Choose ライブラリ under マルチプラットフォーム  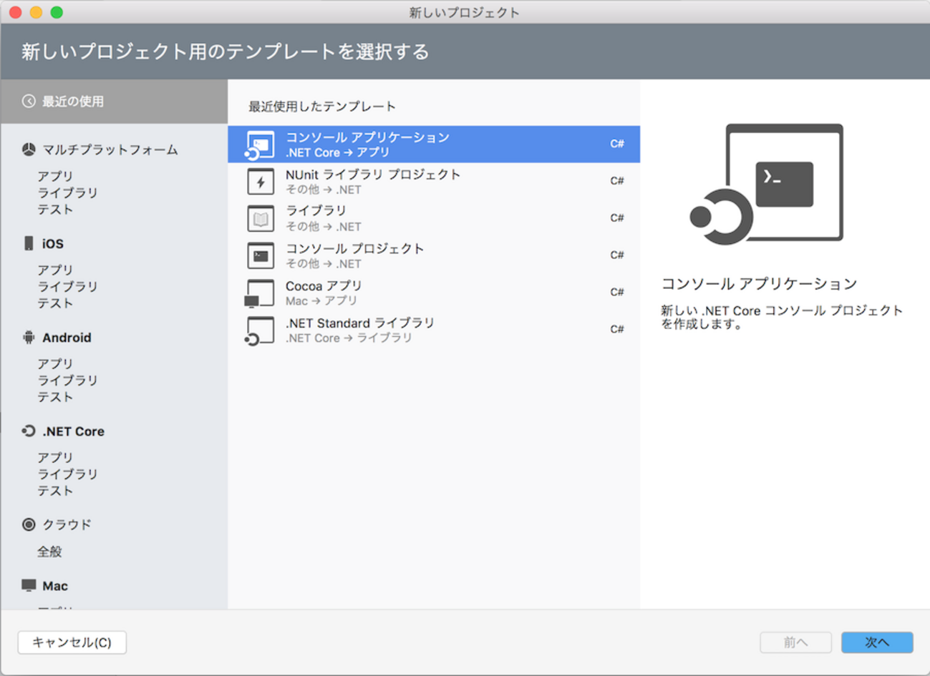point(67,193)
